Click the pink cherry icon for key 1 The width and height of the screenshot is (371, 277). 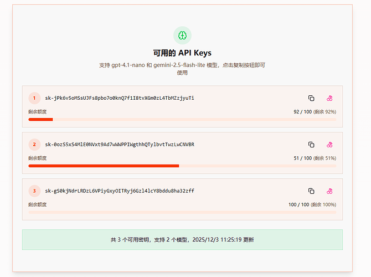329,98
